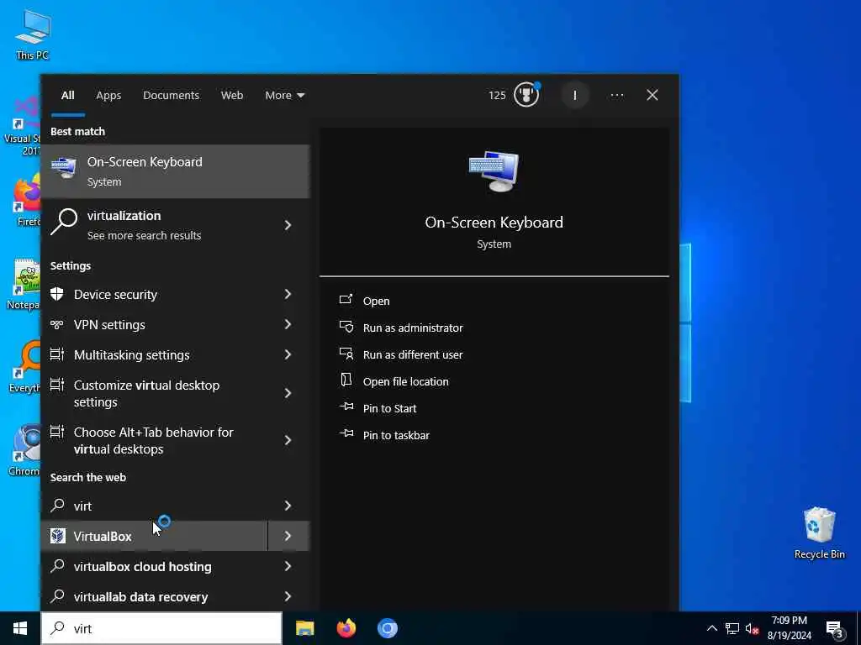Click the Run as different user icon
Image resolution: width=861 pixels, height=645 pixels.
tap(346, 354)
